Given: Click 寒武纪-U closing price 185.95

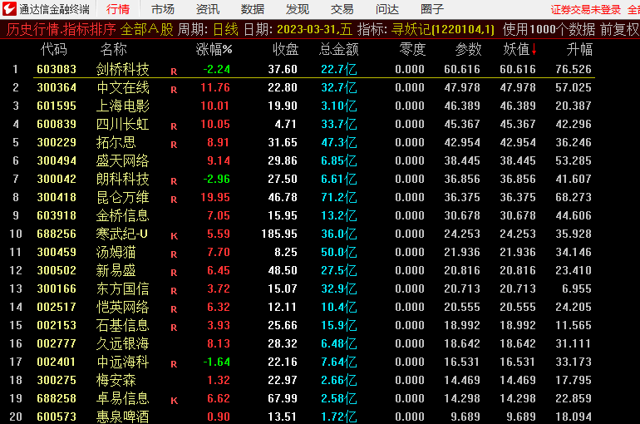Looking at the screenshot, I should point(279,234).
